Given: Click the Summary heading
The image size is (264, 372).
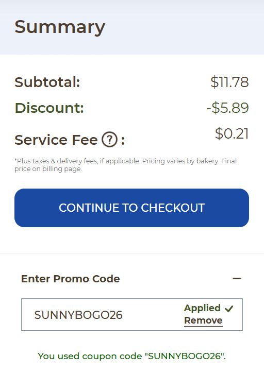Looking at the screenshot, I should (x=60, y=27).
